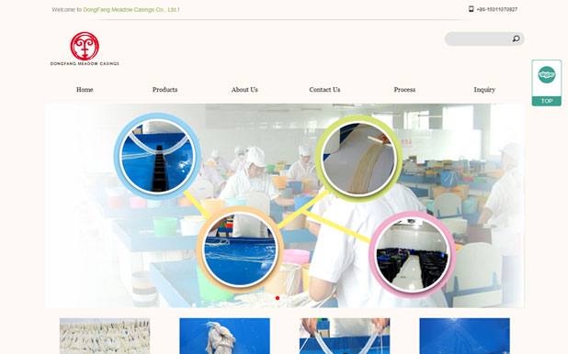The image size is (568, 354).
Task: Open the thumbnail showing hands holding casing
Action: click(x=345, y=336)
